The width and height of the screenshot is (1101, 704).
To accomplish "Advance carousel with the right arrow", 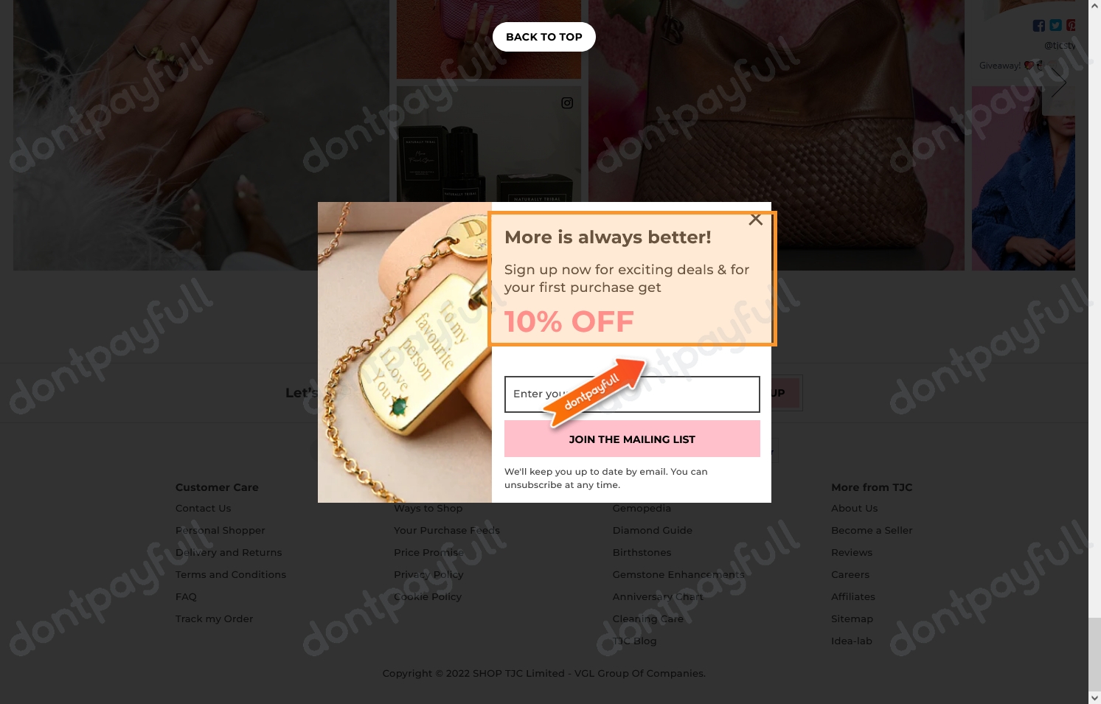I will pyautogui.click(x=1058, y=83).
